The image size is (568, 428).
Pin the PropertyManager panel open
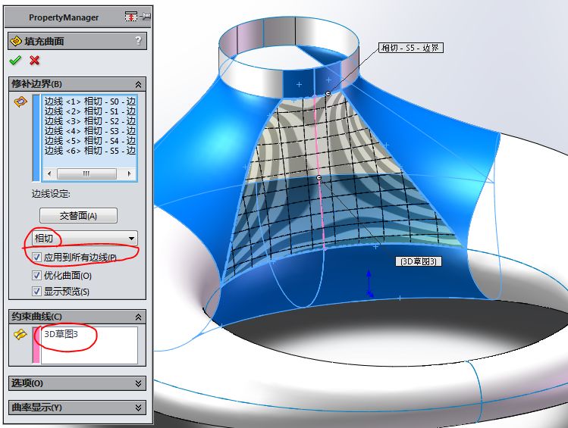146,16
